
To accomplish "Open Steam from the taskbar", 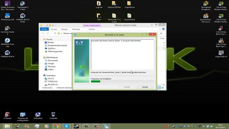I will [x=76, y=126].
